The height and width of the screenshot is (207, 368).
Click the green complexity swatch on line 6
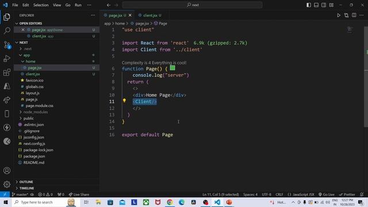click(172, 68)
